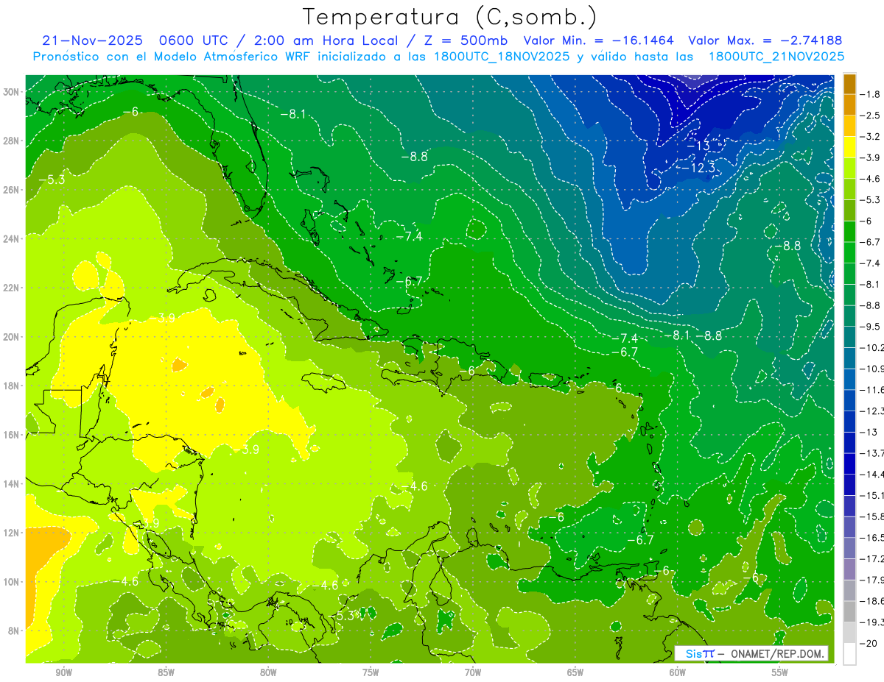Click the '-12.3' contour label on the map
884x682 pixels.
click(698, 168)
